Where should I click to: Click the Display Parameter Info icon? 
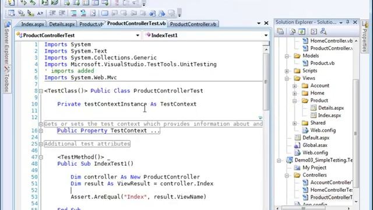coord(21,13)
